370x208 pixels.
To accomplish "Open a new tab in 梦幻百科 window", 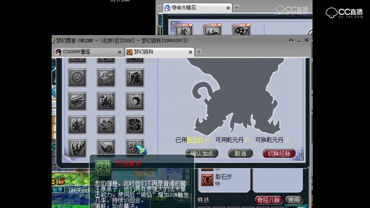I will (199, 52).
